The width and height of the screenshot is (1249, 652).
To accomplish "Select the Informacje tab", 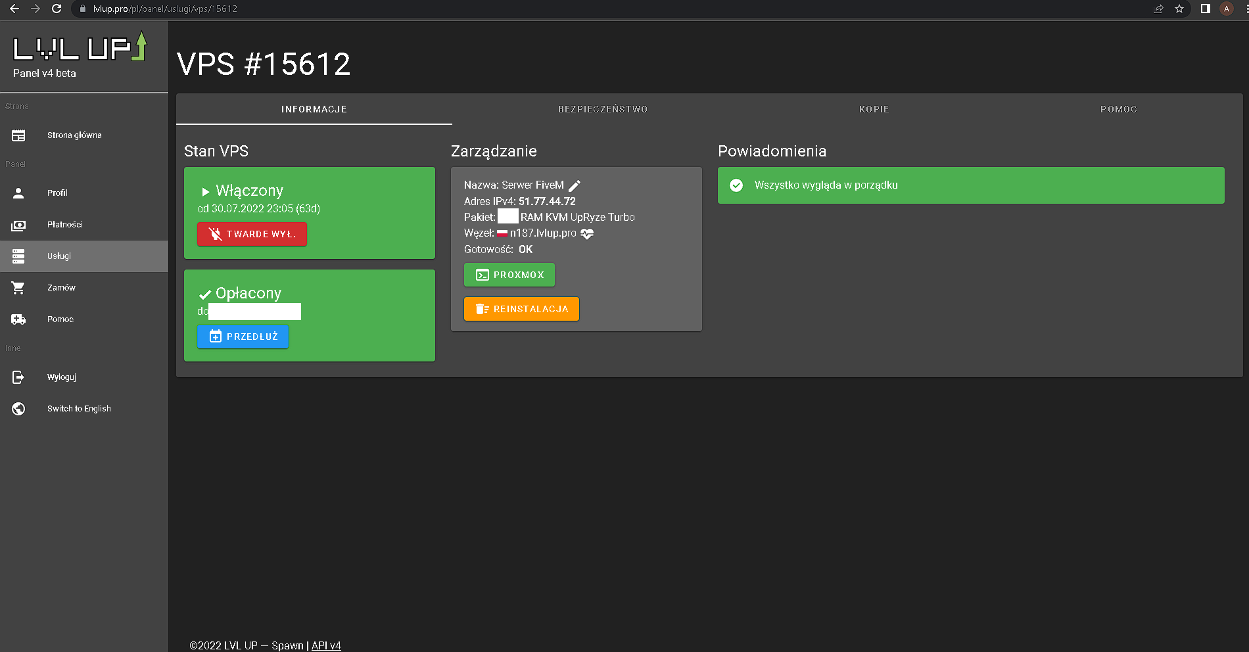I will 314,109.
